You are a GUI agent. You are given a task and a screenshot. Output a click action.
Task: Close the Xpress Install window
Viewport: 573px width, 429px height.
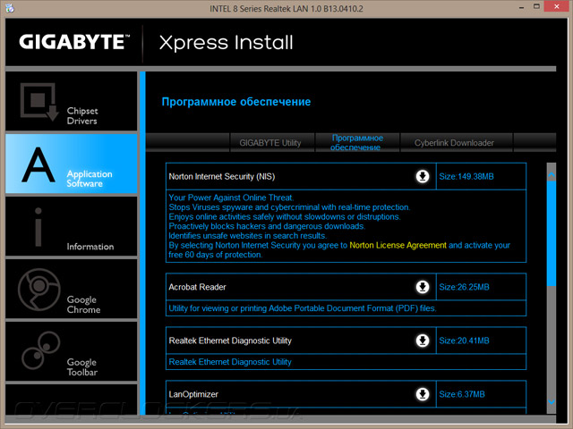(557, 6)
